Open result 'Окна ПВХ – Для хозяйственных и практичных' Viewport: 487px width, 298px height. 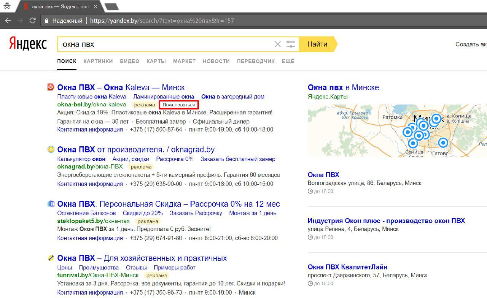pyautogui.click(x=142, y=258)
